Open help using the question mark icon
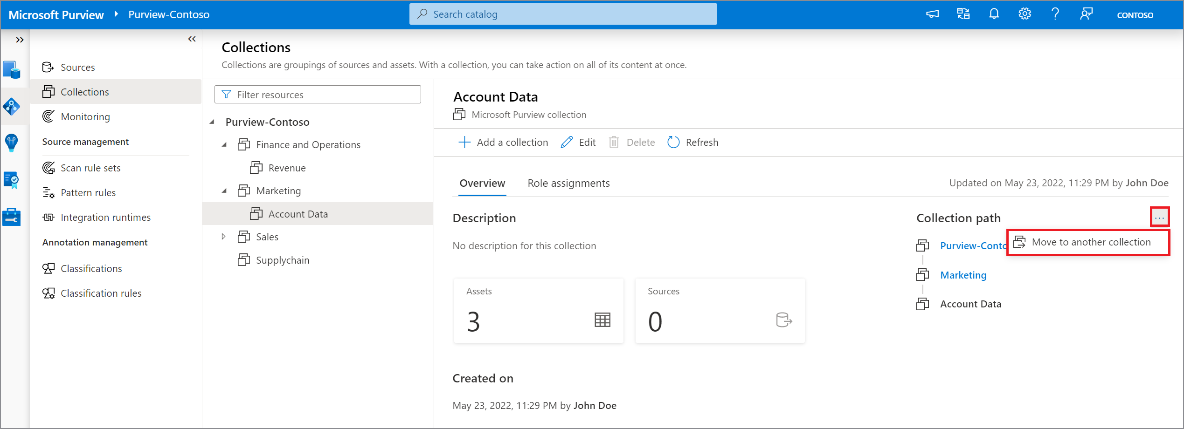 pyautogui.click(x=1055, y=14)
